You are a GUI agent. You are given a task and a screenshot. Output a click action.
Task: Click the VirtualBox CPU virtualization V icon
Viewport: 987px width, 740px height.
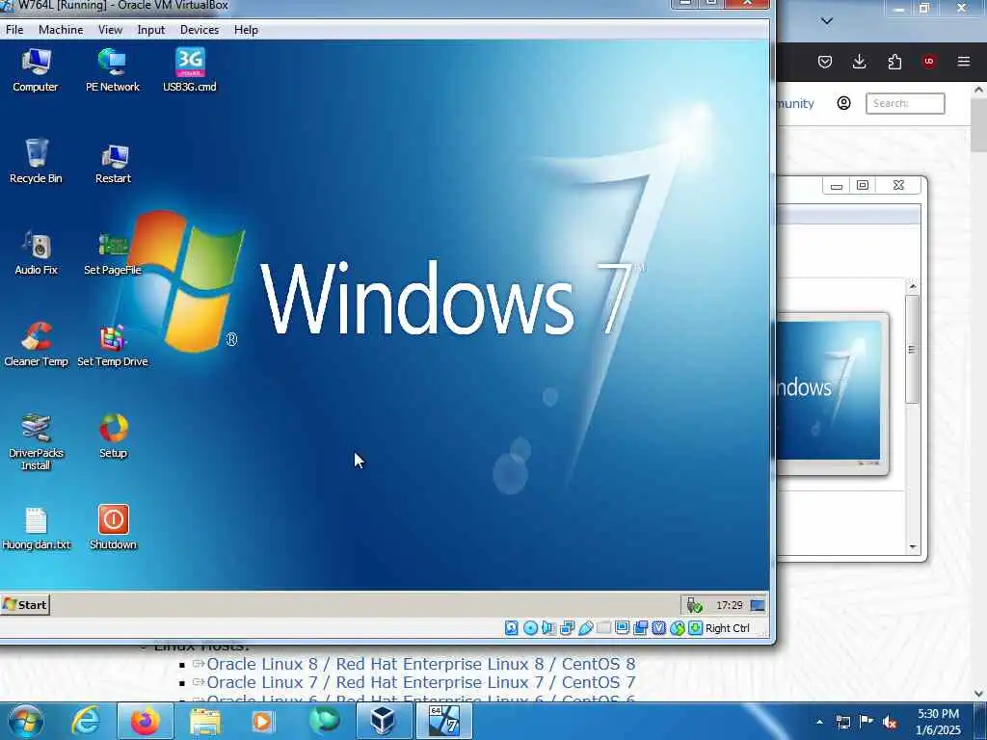click(659, 628)
